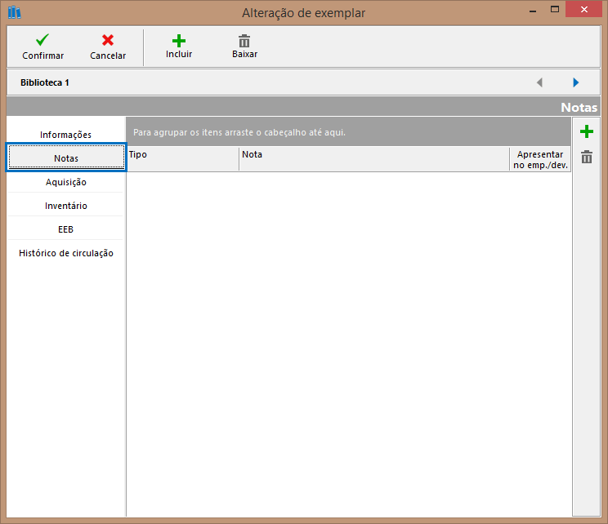This screenshot has width=608, height=524.
Task: Delete note with side trash icon
Action: tap(586, 157)
